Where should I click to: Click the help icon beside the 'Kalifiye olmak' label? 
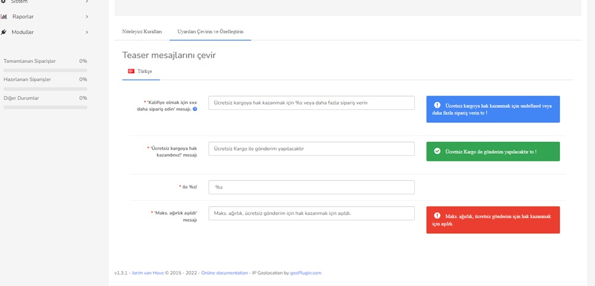[x=195, y=109]
